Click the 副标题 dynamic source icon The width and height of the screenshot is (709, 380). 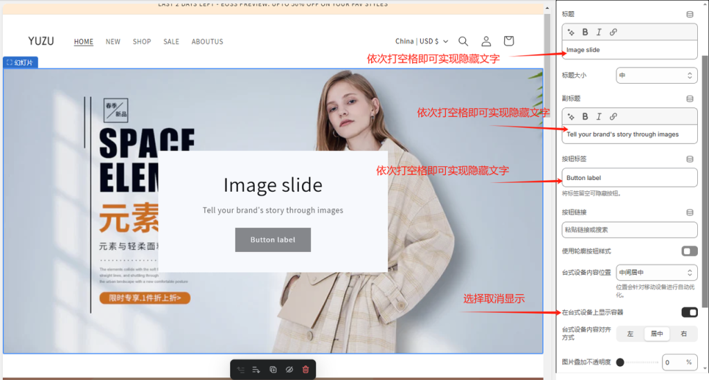(x=690, y=98)
